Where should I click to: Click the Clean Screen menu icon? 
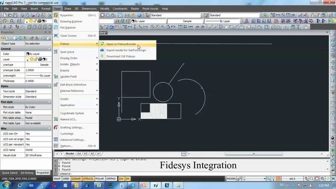56,36
